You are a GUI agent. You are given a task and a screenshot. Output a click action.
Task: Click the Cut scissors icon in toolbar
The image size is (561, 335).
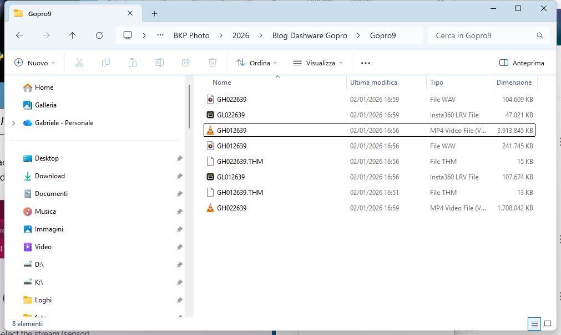79,63
